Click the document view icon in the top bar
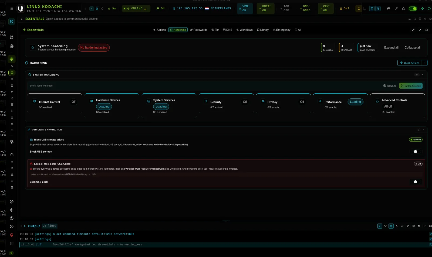432x257 pixels. [372, 9]
